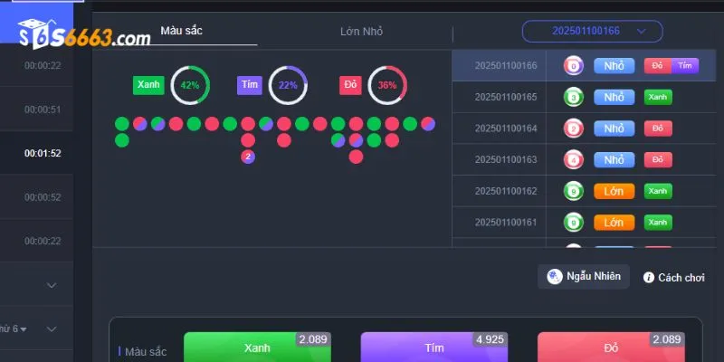Screen dimensions: 724x362
Task: Click result ball in row 202501100164
Action: coord(574,129)
